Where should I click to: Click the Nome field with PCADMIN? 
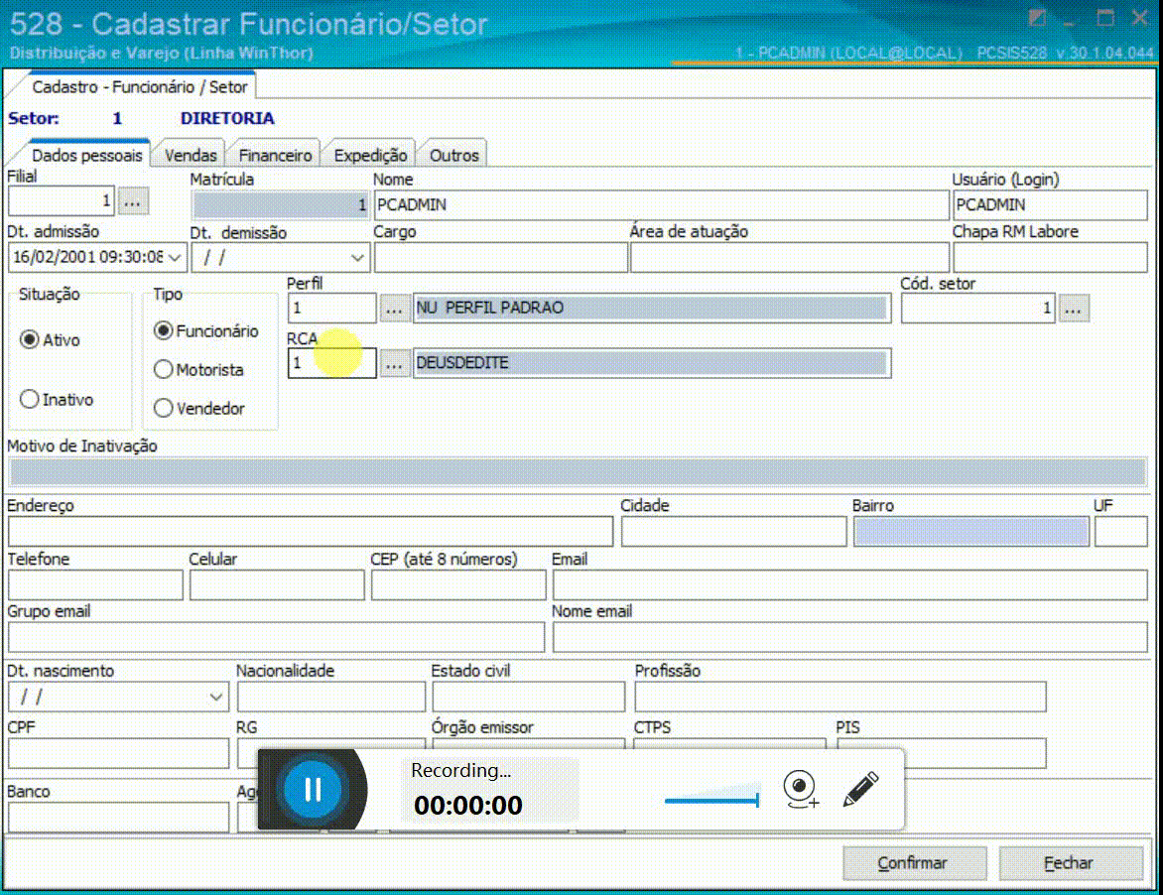click(662, 204)
